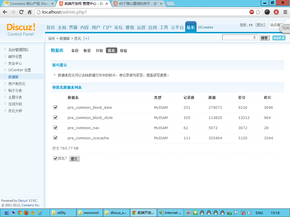290x217 pixels.
Task: Open the Chrome menu hamburger icon
Action: 285,12
